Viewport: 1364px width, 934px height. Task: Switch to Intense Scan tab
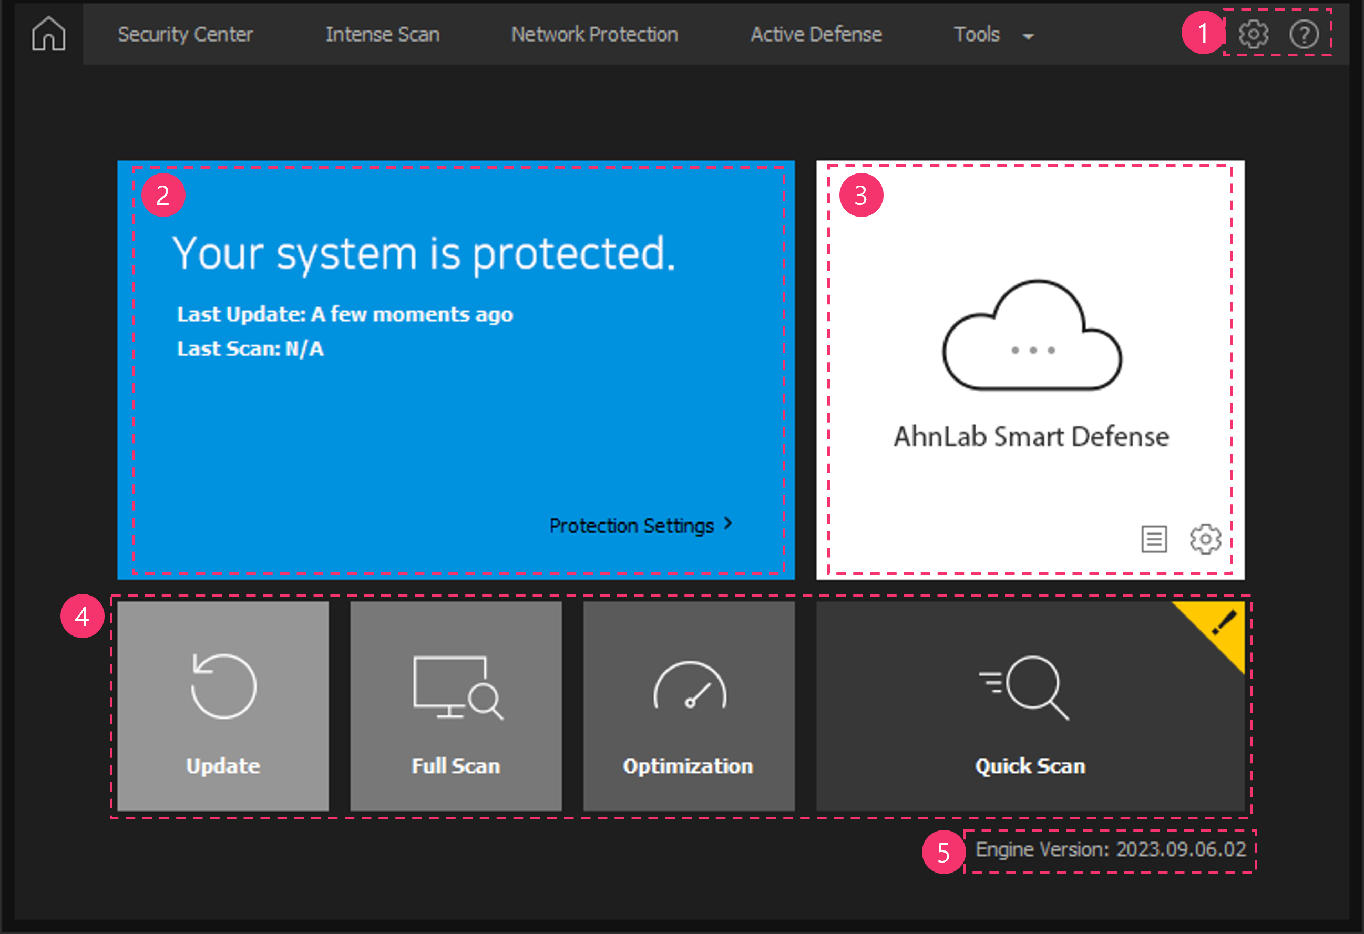click(383, 34)
